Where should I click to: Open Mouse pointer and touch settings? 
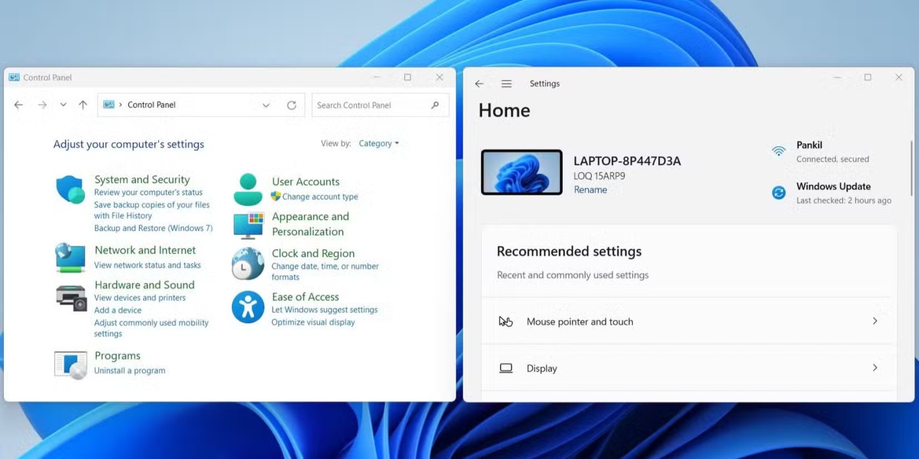(688, 321)
